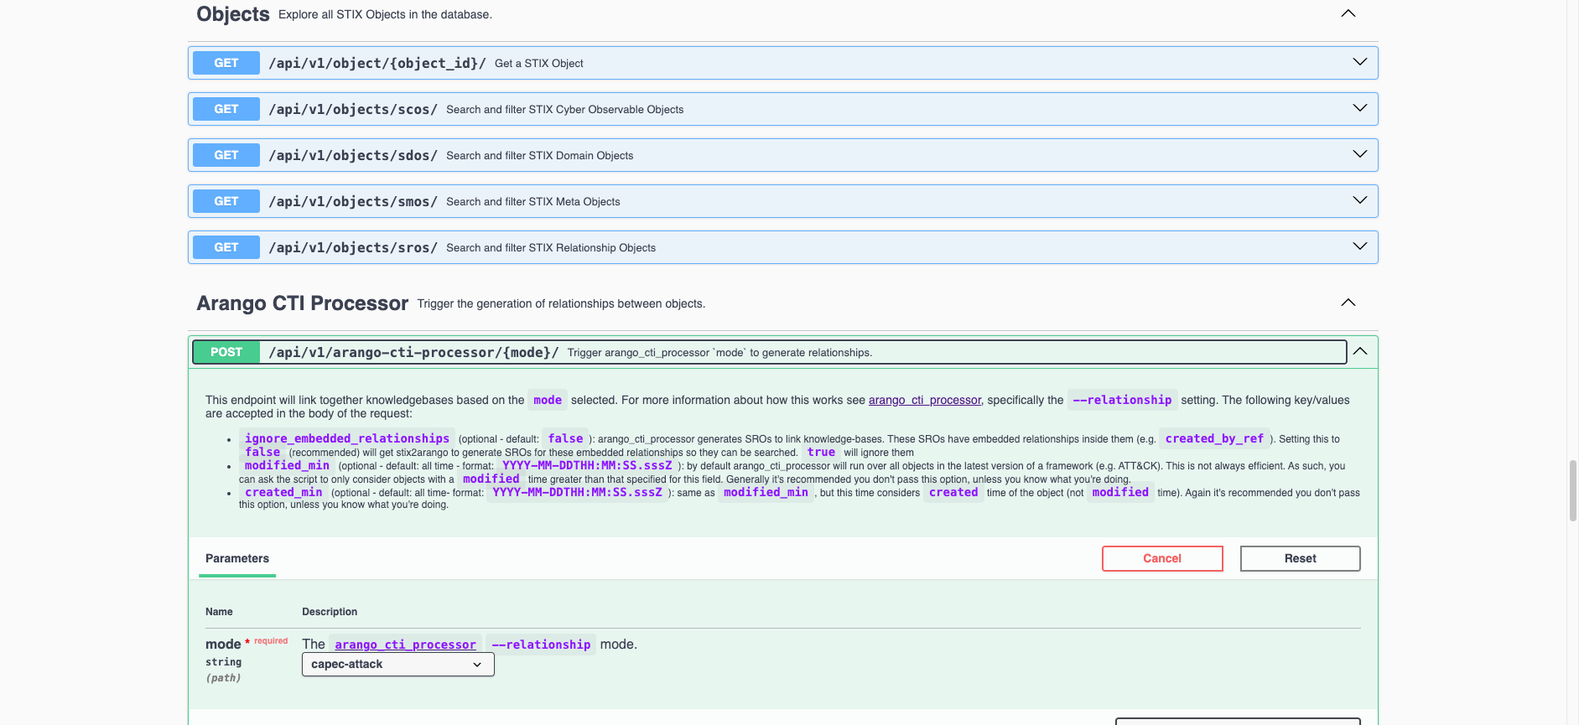1579x725 pixels.
Task: Follow arango_cti_processor link in mode description
Action: [x=405, y=645]
